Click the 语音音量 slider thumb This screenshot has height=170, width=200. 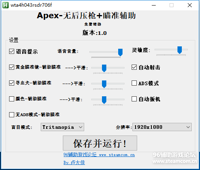[120, 52]
